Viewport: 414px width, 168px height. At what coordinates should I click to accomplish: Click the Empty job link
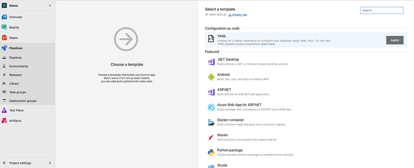[239, 15]
